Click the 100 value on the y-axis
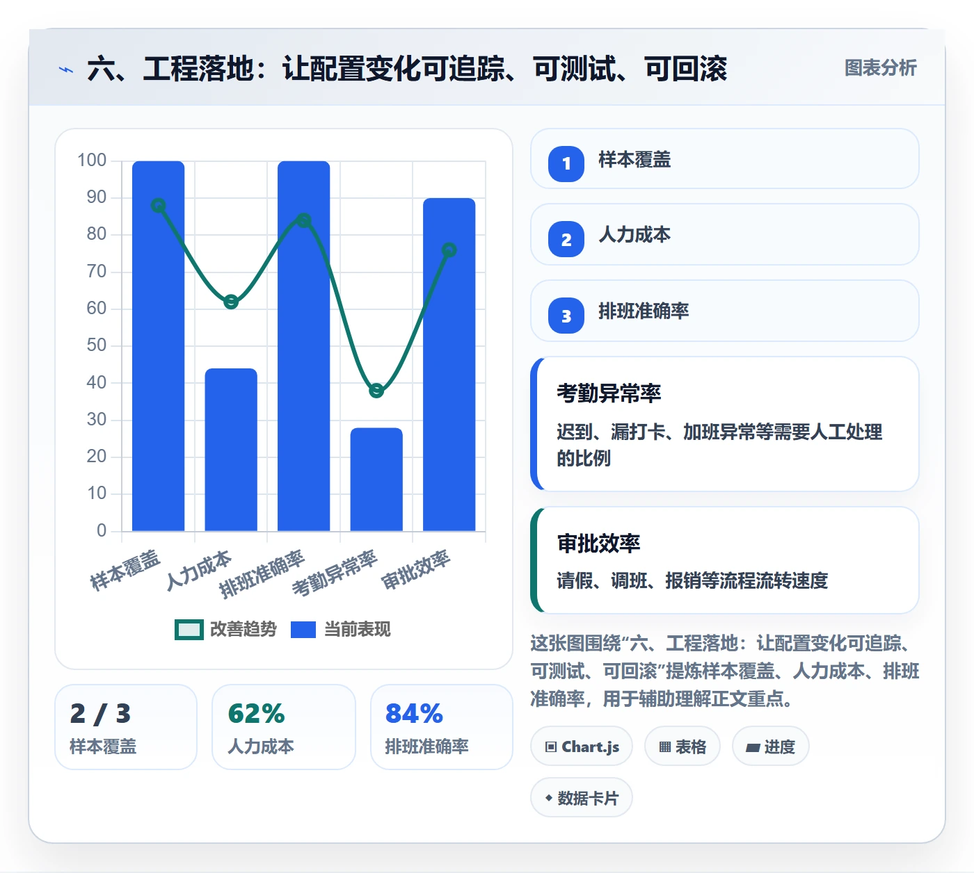The height and width of the screenshot is (873, 974). coord(92,161)
